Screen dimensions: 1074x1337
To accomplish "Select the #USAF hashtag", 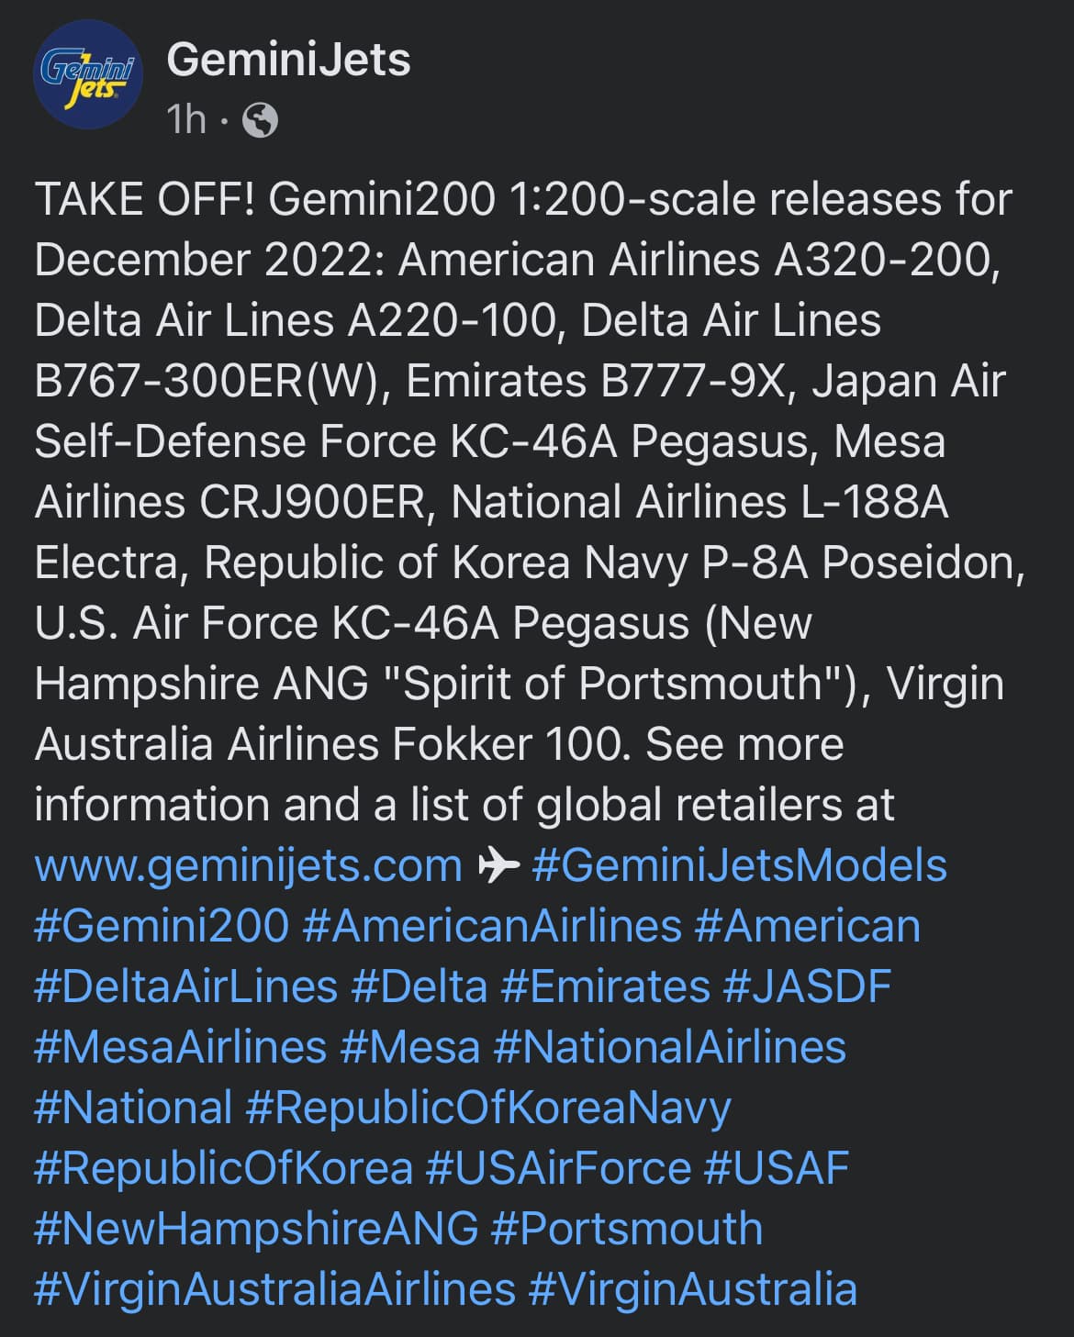I will [777, 1168].
